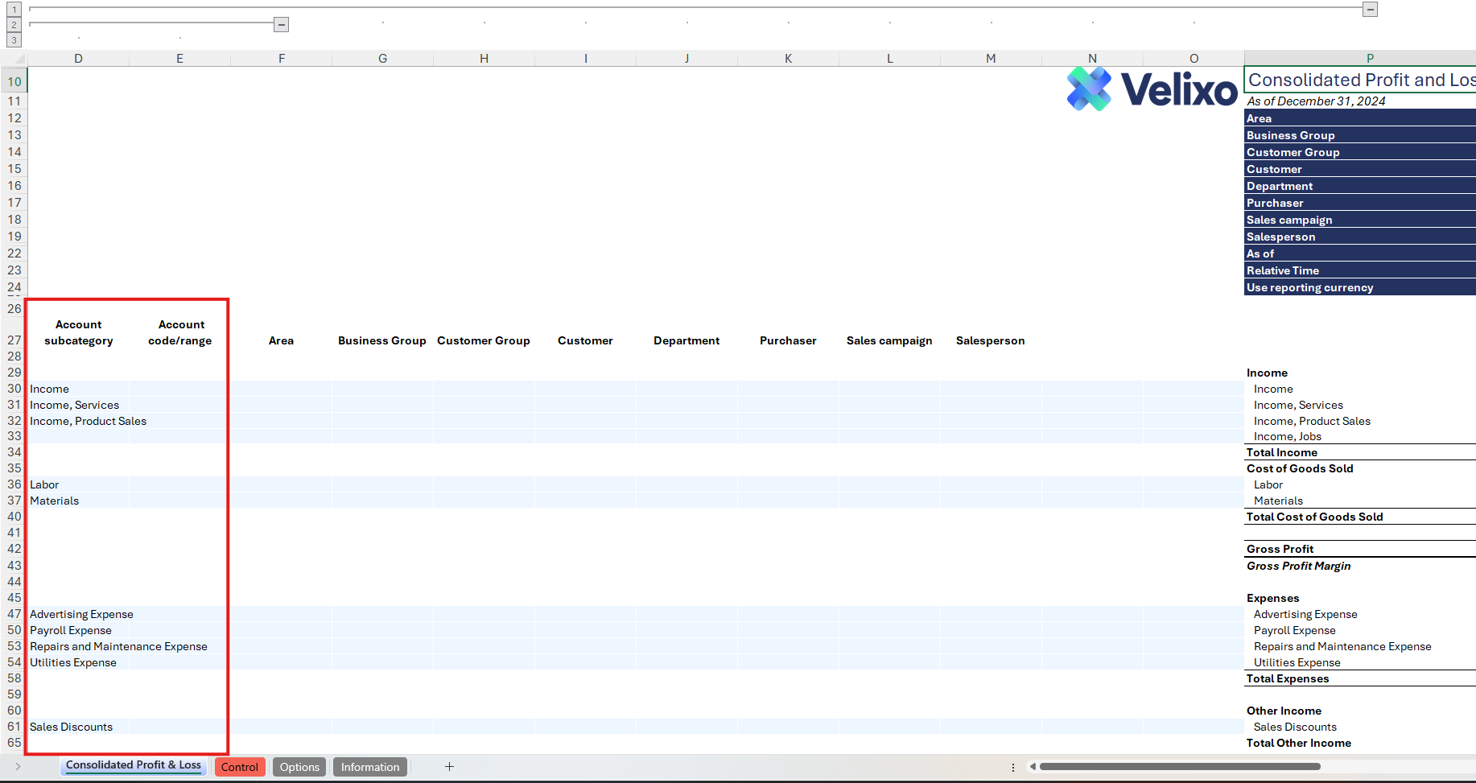Select the Consolidated Profit & Loss tab
The image size is (1476, 783).
134,765
